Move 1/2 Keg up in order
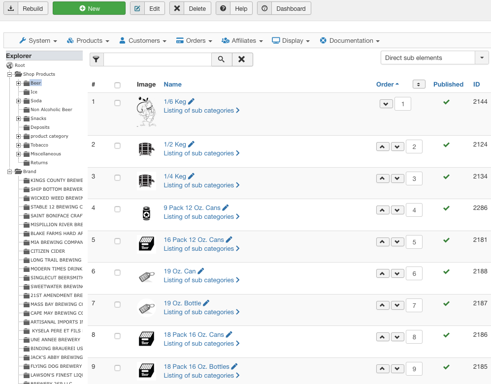The height and width of the screenshot is (384, 491). pyautogui.click(x=383, y=147)
